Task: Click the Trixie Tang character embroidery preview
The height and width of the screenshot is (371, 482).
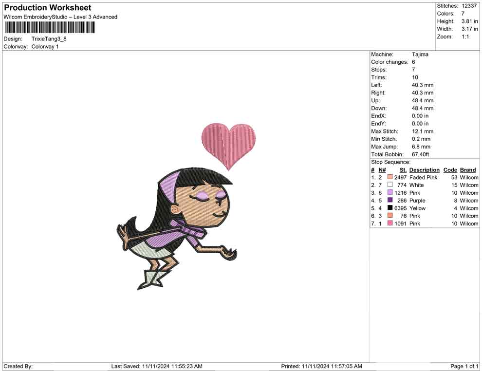Action: coord(177,229)
